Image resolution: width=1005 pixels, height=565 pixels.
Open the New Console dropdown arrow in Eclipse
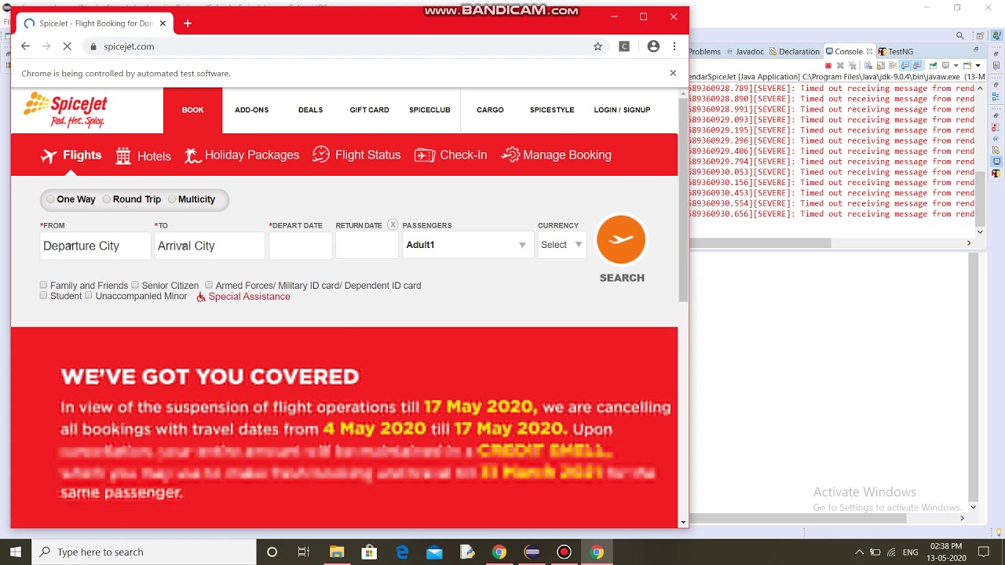pyautogui.click(x=978, y=65)
